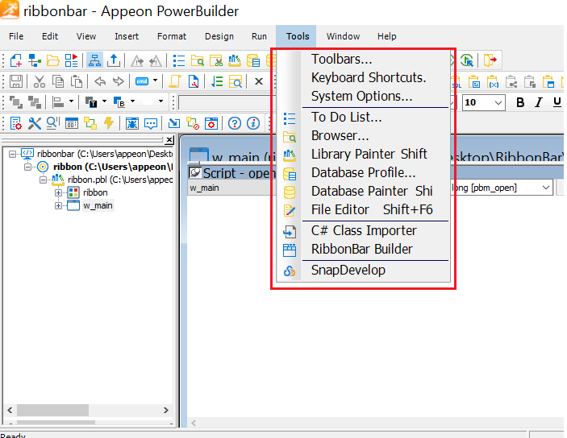Open the align controls dropdown arrow

point(71,101)
